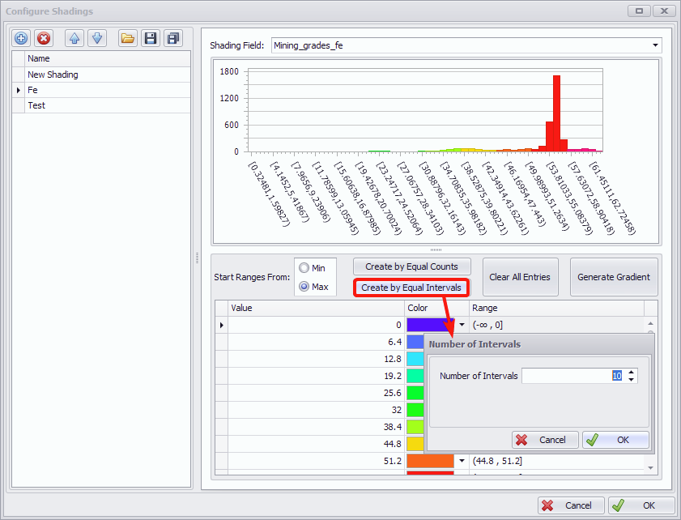The image size is (681, 520).
Task: Open shading file with folder icon
Action: point(127,38)
